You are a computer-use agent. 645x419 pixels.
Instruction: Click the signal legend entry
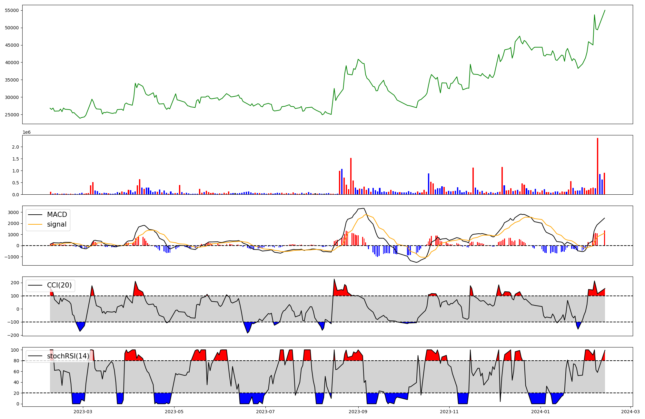[x=57, y=224]
